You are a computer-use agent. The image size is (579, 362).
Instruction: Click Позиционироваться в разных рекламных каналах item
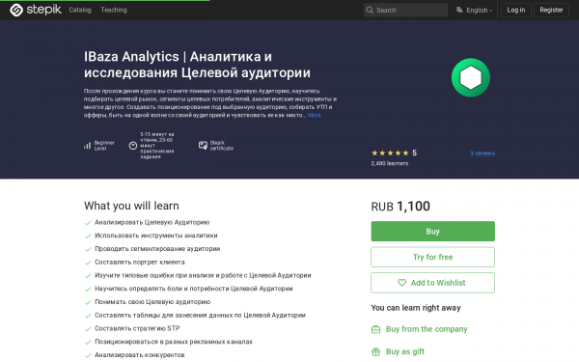[x=174, y=342]
